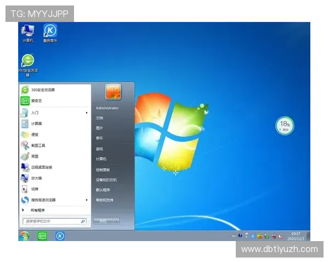Select 设备和打印机 in Start menu
Image resolution: width=329 pixels, height=263 pixels.
point(106,180)
